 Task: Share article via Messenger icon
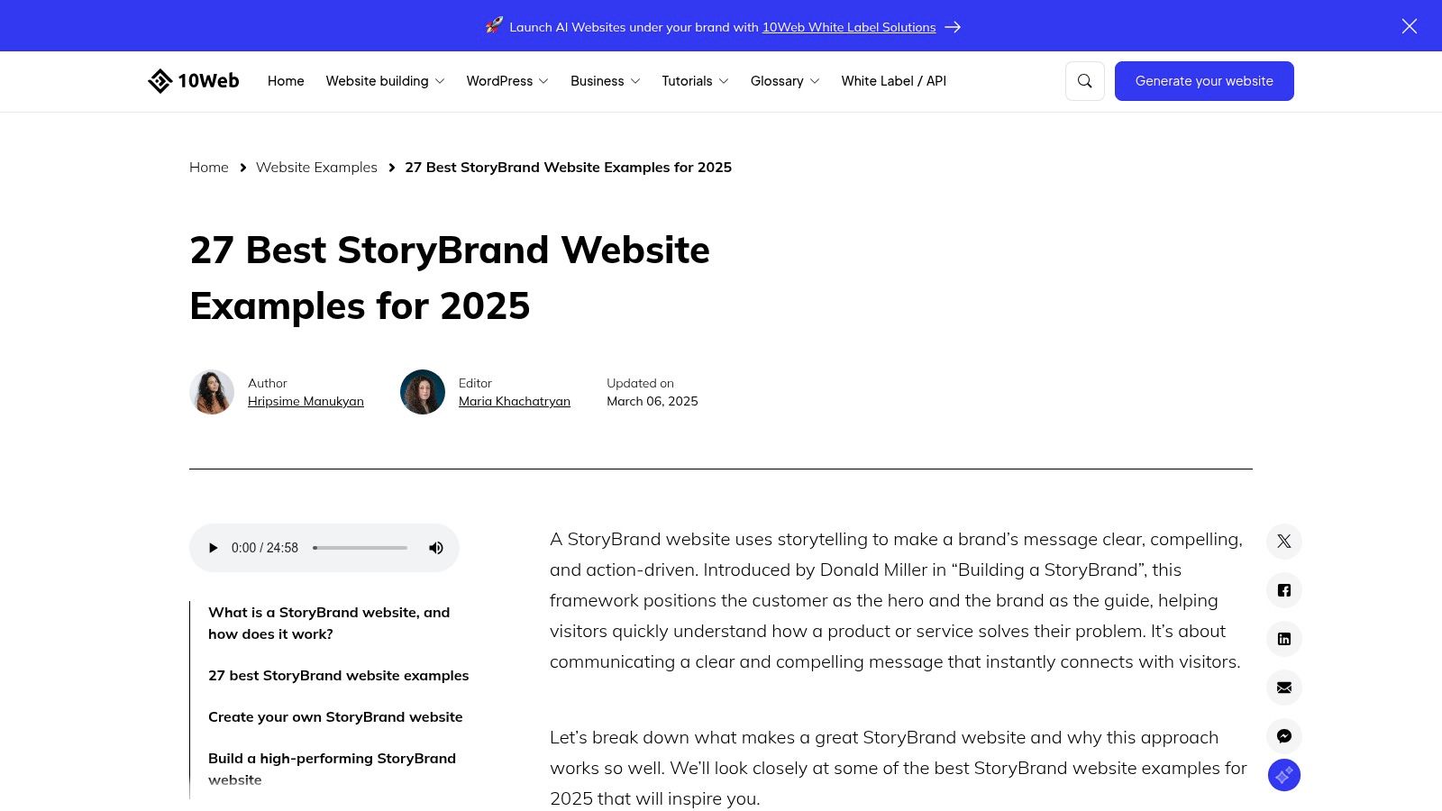1284,736
